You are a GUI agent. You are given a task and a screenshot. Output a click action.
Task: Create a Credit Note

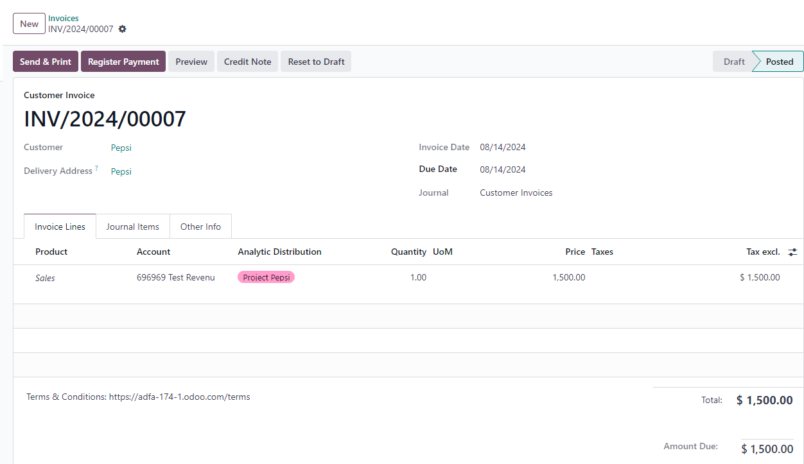pyautogui.click(x=247, y=62)
